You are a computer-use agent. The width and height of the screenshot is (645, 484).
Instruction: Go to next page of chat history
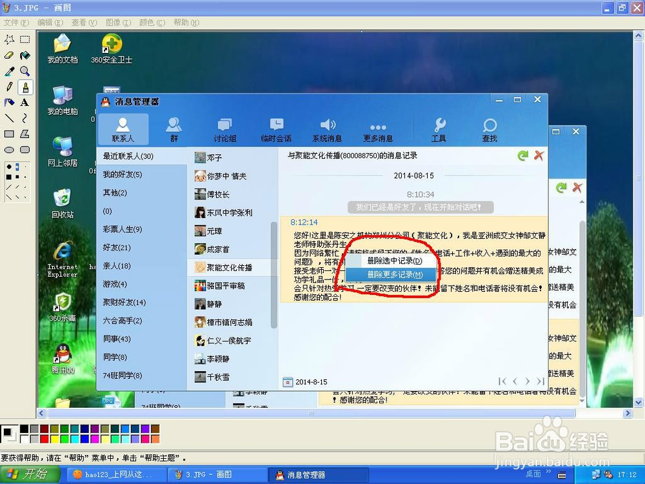528,381
